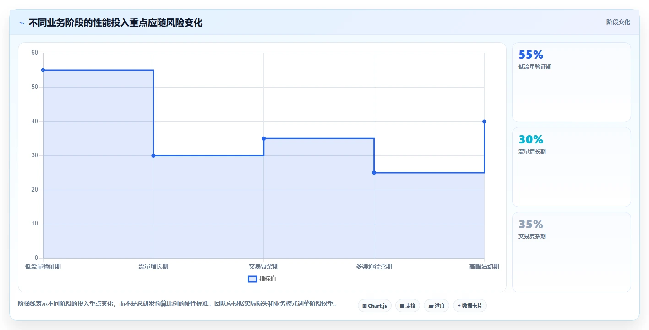The width and height of the screenshot is (649, 330).
Task: Click the 55% figure in the first card
Action: tap(531, 55)
